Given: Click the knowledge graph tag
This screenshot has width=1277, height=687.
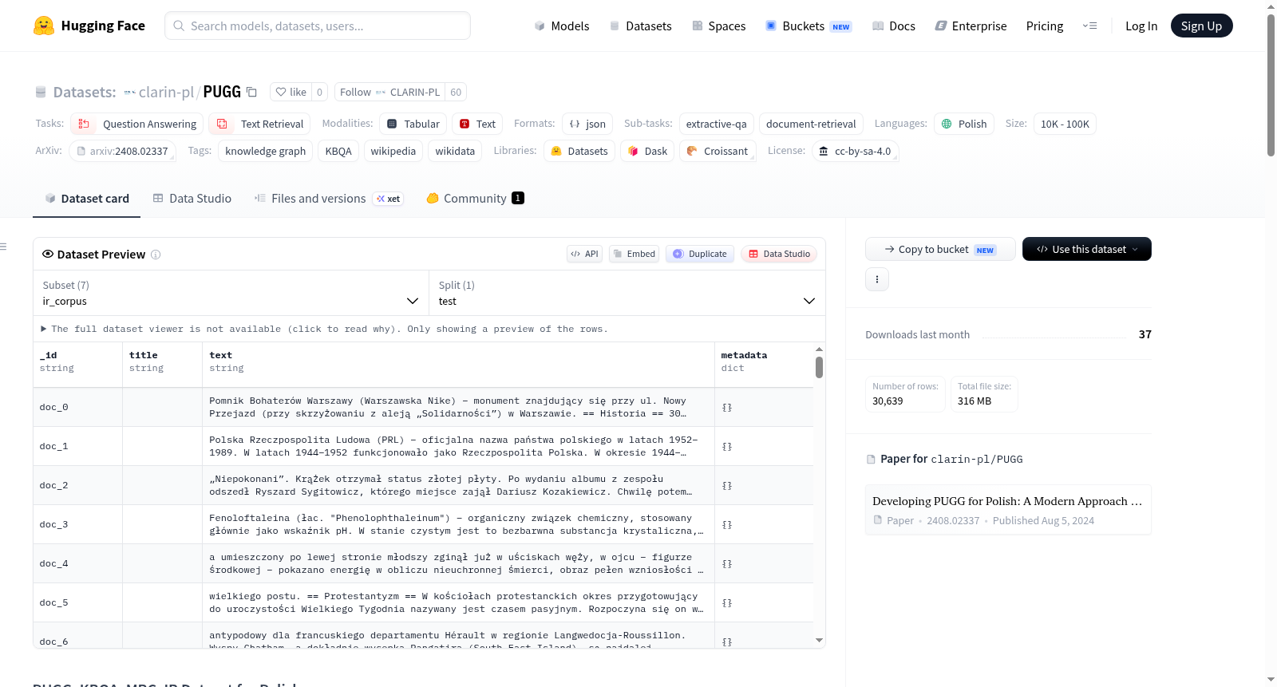Looking at the screenshot, I should pos(265,151).
